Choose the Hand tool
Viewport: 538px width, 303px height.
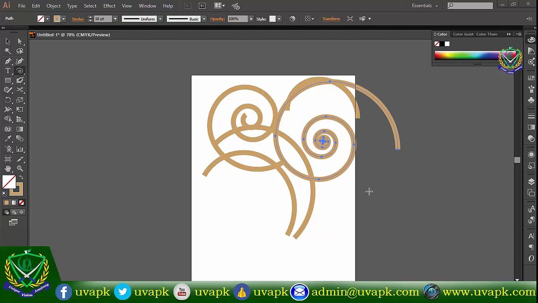(x=8, y=169)
